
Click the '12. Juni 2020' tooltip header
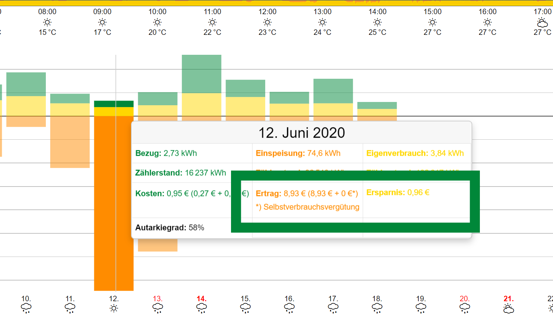pos(301,133)
